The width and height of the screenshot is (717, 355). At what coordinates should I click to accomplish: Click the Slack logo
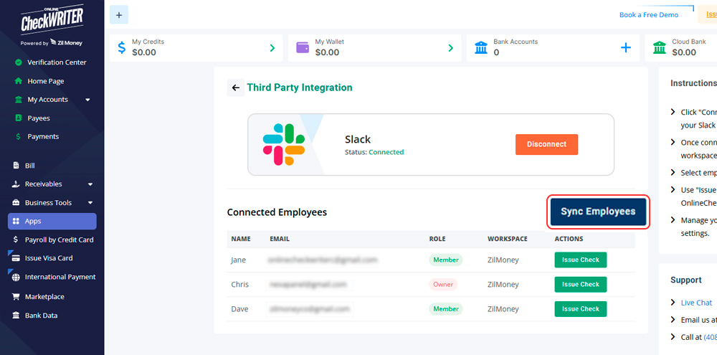[284, 145]
